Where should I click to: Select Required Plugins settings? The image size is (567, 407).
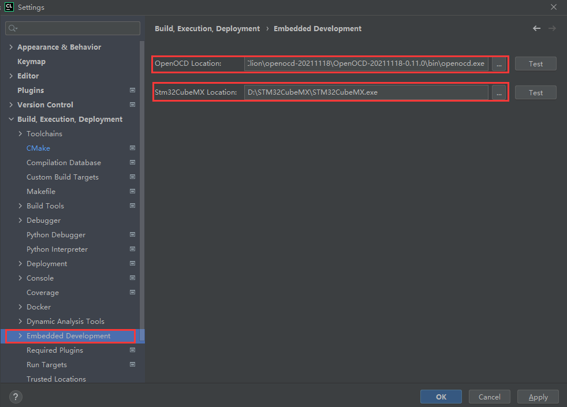[55, 350]
